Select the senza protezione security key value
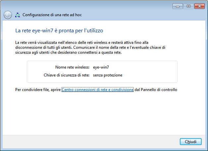The image size is (208, 151). (x=108, y=75)
